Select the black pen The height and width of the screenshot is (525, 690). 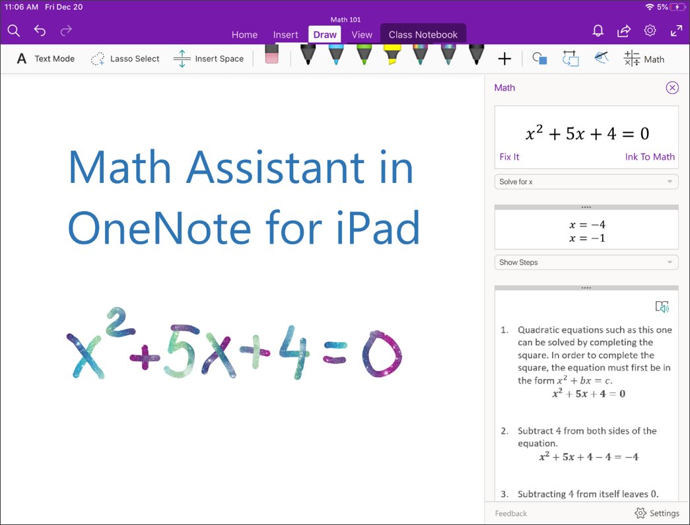(308, 55)
